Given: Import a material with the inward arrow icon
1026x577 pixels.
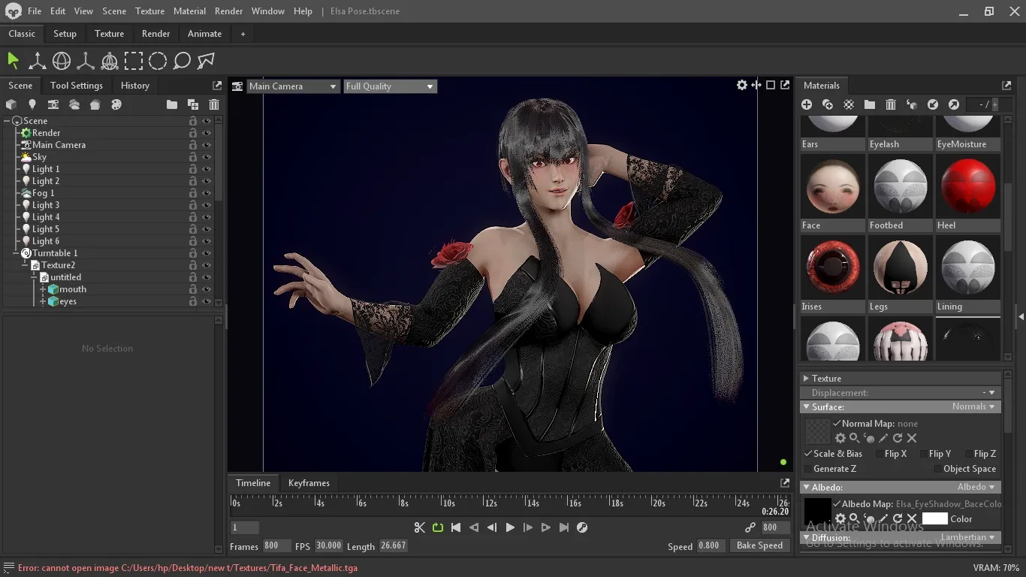Looking at the screenshot, I should pos(933,104).
